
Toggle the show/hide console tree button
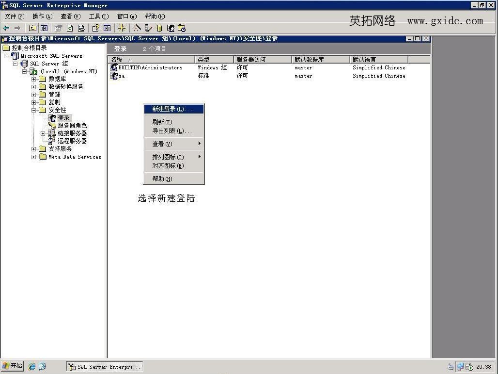(x=44, y=28)
